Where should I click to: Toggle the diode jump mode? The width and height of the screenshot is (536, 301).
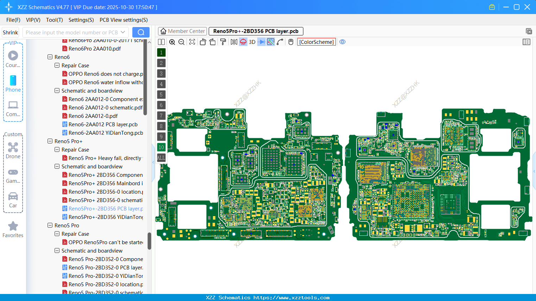click(262, 42)
